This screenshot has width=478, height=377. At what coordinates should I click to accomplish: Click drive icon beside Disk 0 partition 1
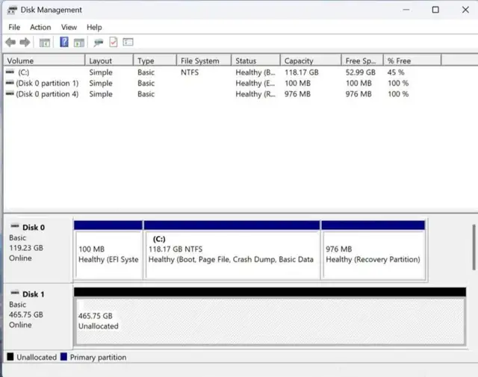click(10, 83)
